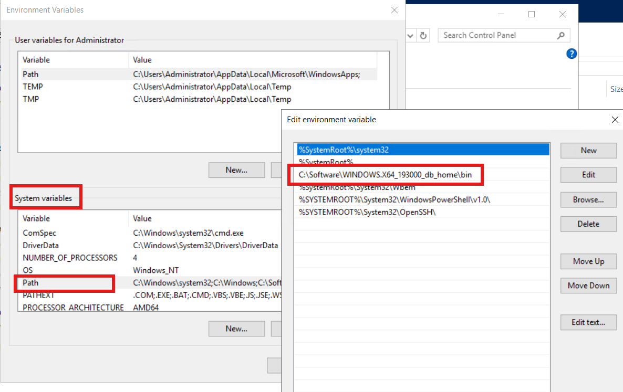Click the Value column header in System variables
This screenshot has height=392, width=623.
point(205,219)
